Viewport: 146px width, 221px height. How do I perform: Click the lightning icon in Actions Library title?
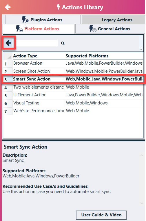click(x=58, y=7)
